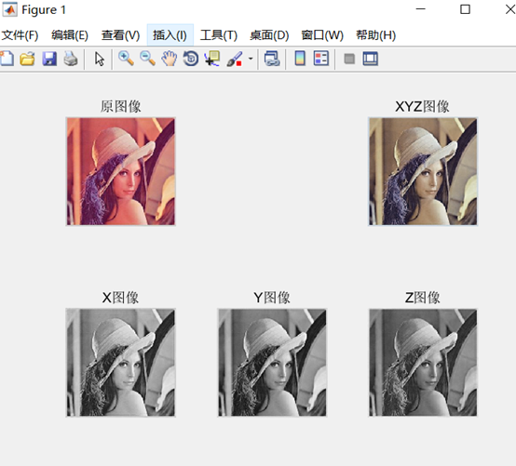Print the figure using the printer icon

click(x=71, y=60)
